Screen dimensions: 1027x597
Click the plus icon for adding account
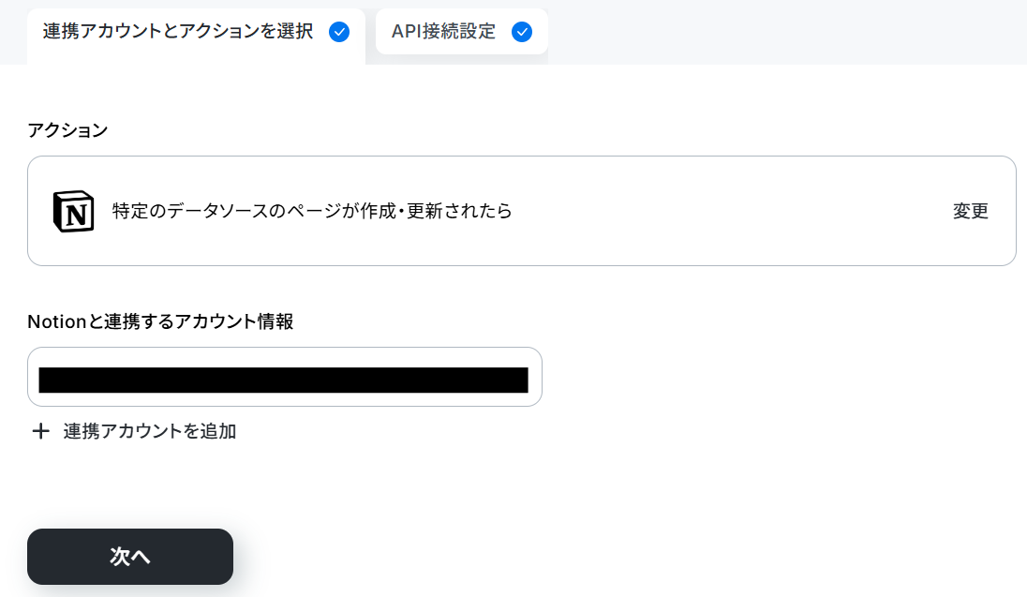[40, 431]
